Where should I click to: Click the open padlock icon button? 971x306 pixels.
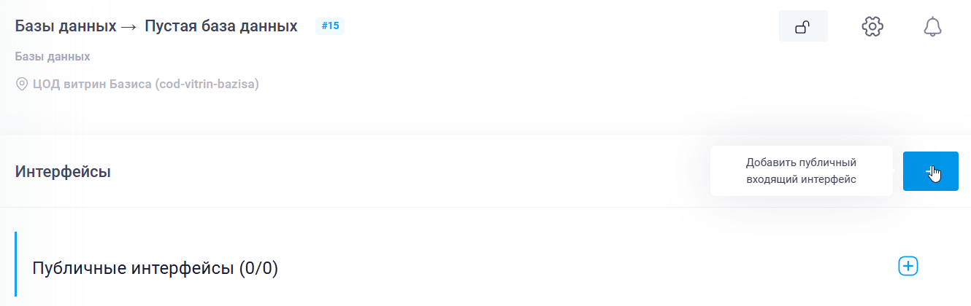[x=803, y=27]
